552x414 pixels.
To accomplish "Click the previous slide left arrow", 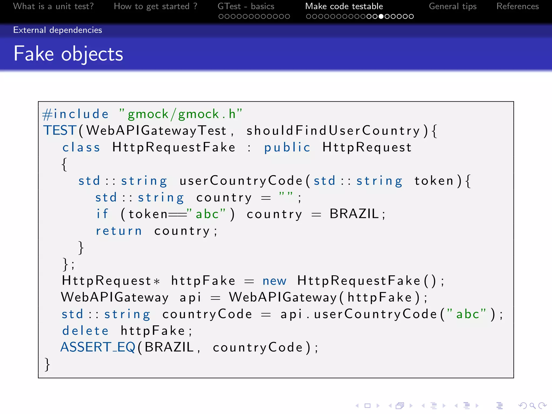I will pyautogui.click(x=357, y=406).
